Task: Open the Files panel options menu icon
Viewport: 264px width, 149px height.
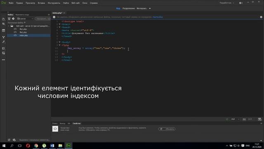Action: point(49,15)
